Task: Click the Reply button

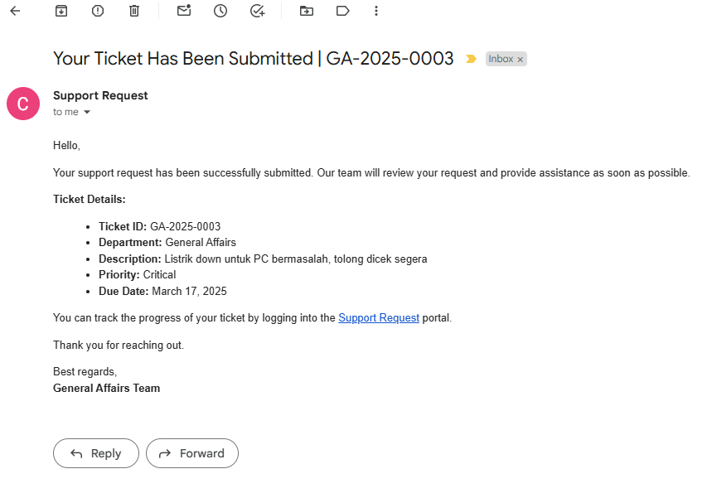Action: 96,453
